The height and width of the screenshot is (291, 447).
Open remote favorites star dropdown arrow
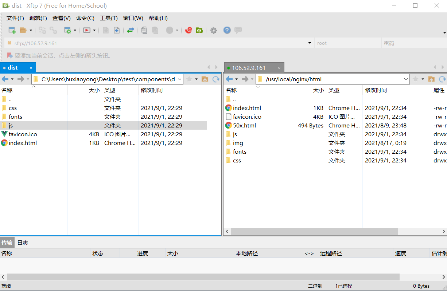423,79
